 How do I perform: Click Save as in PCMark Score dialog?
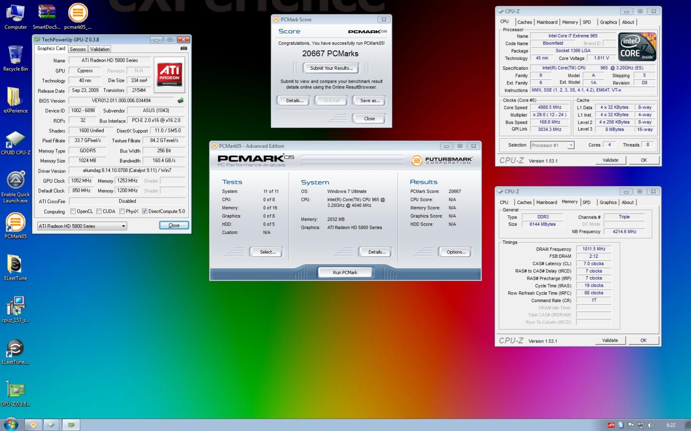370,100
